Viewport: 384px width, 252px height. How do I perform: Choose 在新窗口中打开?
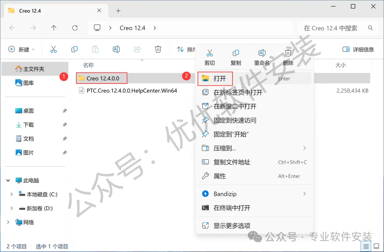(x=255, y=106)
